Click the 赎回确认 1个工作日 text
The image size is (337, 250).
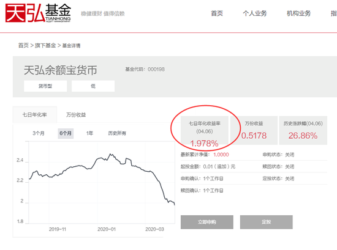[x=202, y=190]
